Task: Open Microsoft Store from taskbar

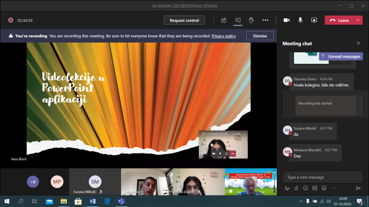Action: 78,201
